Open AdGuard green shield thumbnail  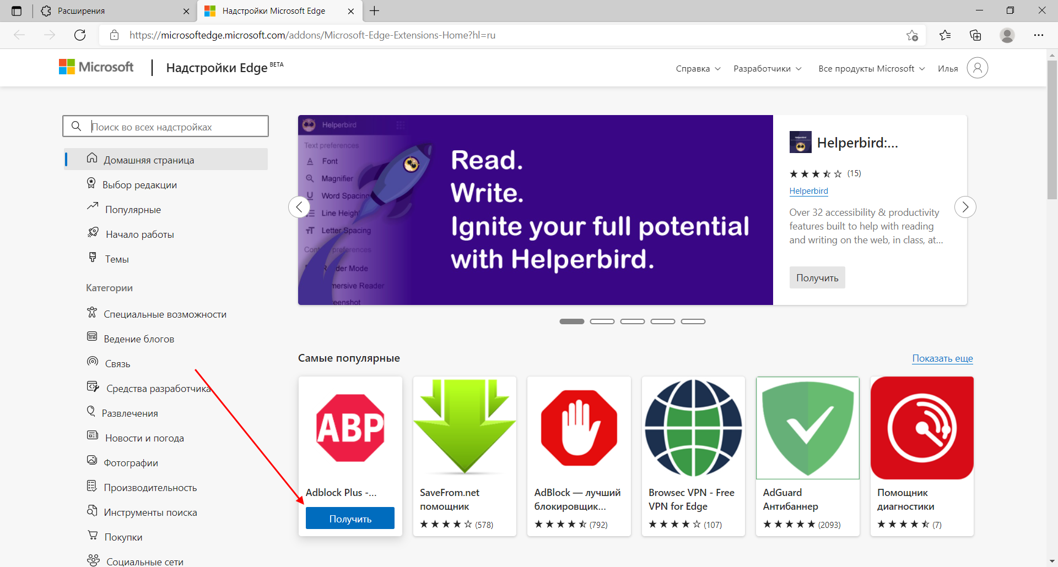point(808,428)
